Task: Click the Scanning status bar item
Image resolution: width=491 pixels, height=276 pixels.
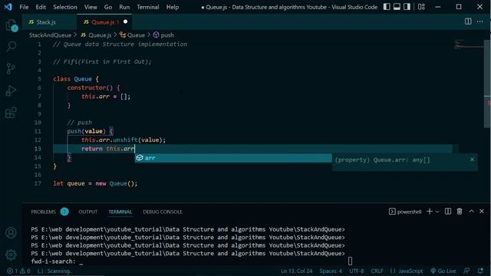Action: click(x=54, y=271)
